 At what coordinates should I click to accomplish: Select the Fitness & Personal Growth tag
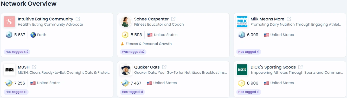coord(146,44)
